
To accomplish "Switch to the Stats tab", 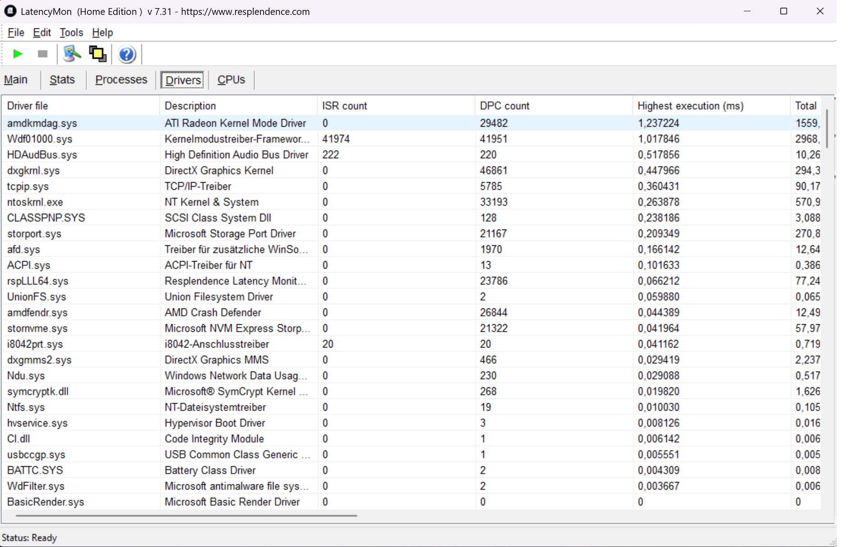I will click(x=62, y=80).
